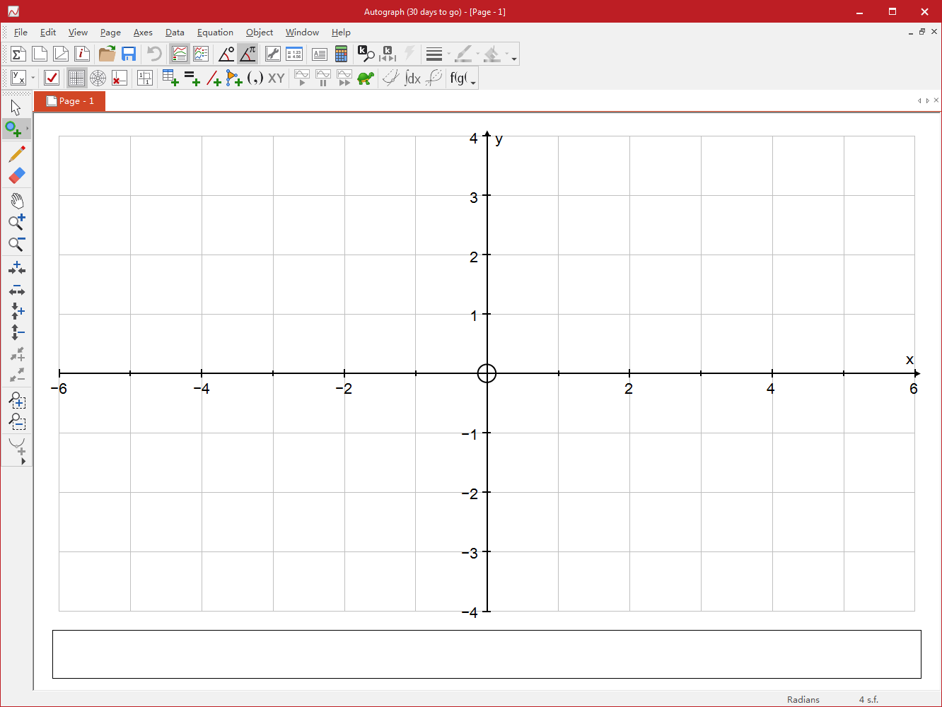Toggle the graph Key display icon
942x707 pixels.
(x=201, y=54)
